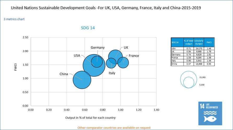Click the '3 metrics chart' link

[x=14, y=19]
